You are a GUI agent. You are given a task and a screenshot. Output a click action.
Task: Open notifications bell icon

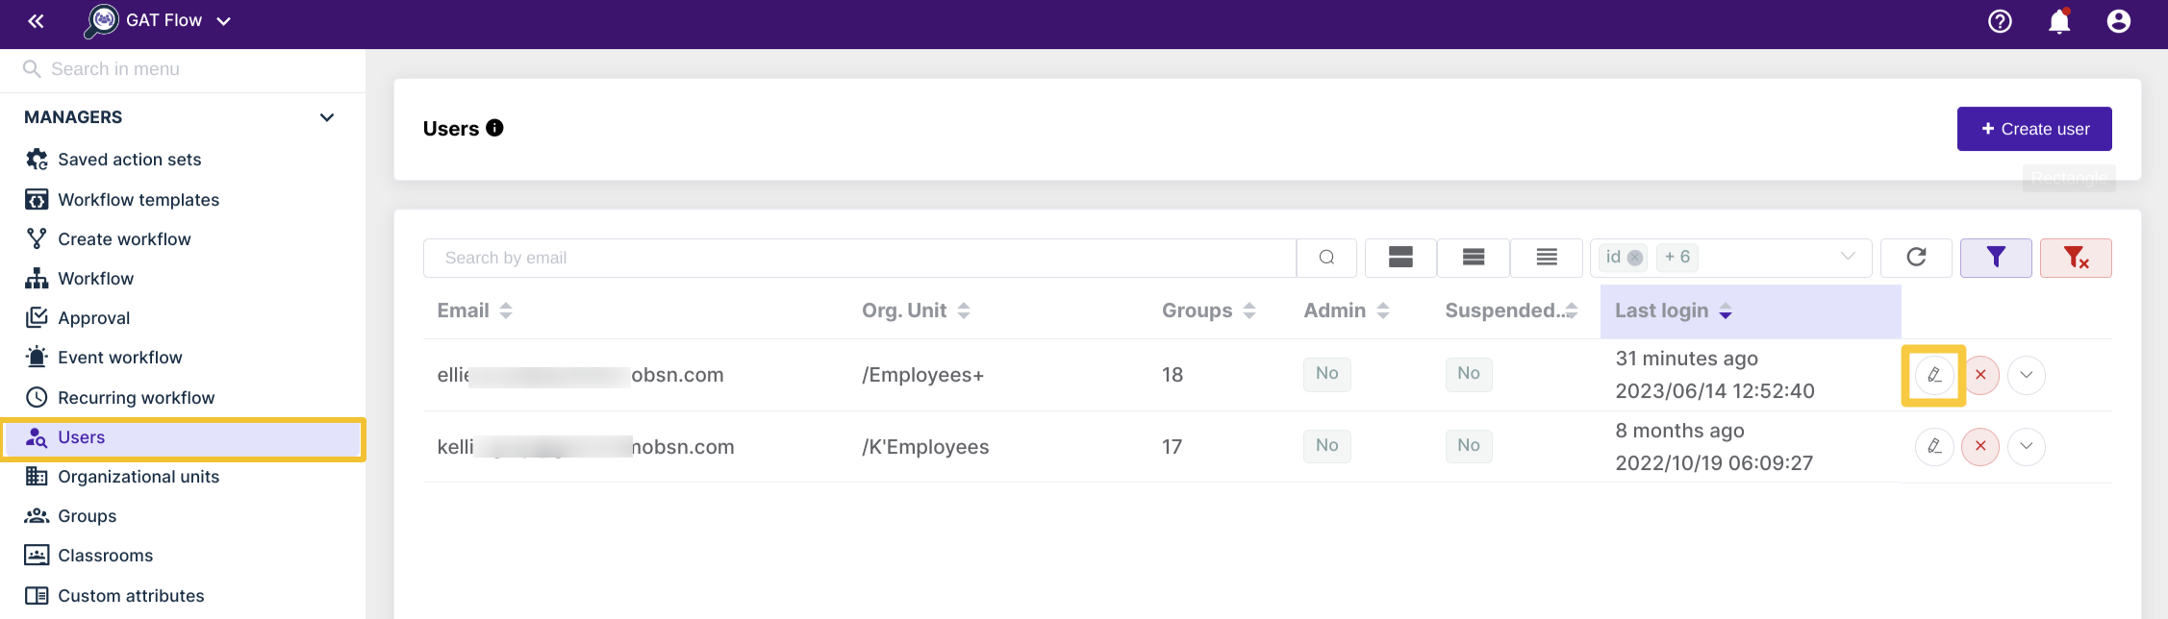[x=2059, y=21]
